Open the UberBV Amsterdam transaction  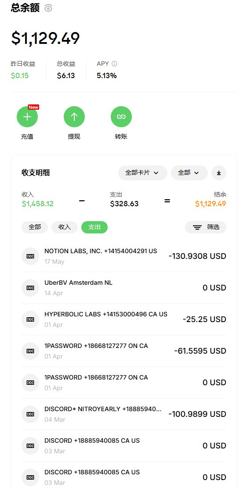pyautogui.click(x=124, y=288)
